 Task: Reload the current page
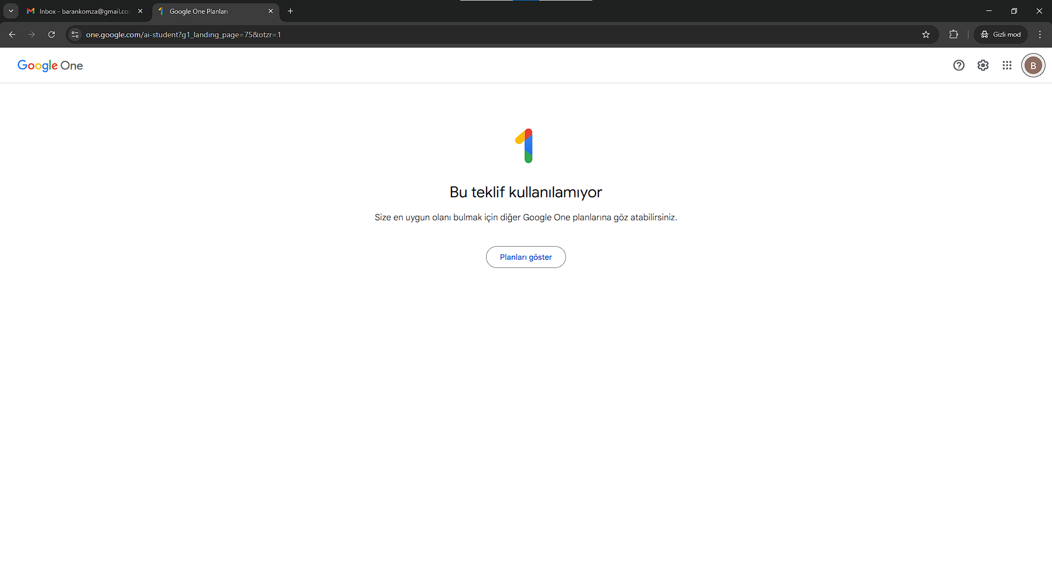(x=52, y=35)
